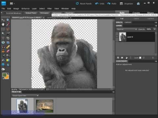This screenshot has width=158, height=118.
Task: Swap foreground and background colors
Action: (8, 73)
